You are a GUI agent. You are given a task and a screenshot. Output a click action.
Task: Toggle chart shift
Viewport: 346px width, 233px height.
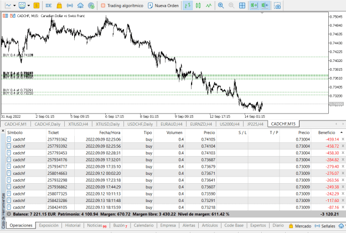click(x=265, y=6)
